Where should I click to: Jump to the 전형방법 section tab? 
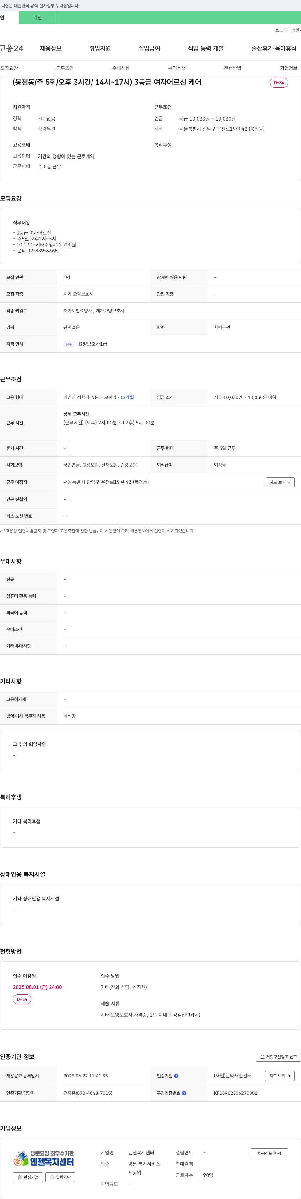point(233,68)
